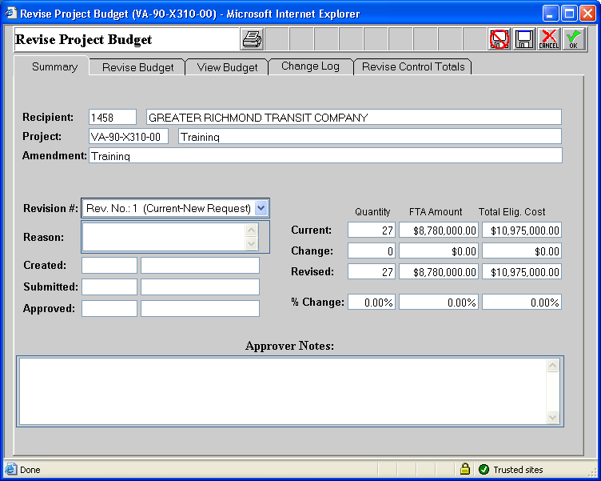Click the floppy disk save icon
Viewport: 601px width, 481px height.
[524, 39]
